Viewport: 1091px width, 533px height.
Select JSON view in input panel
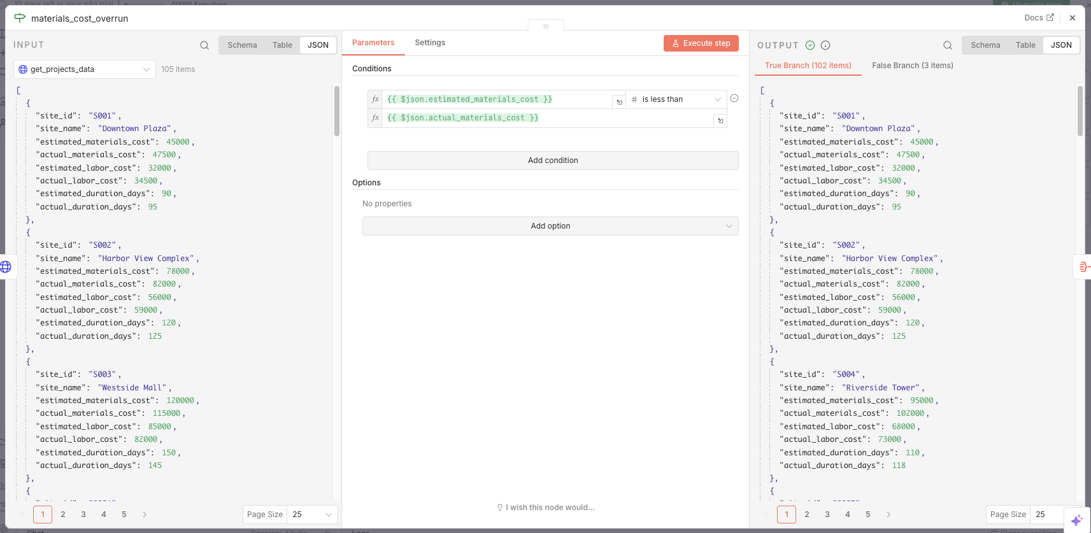[x=318, y=45]
